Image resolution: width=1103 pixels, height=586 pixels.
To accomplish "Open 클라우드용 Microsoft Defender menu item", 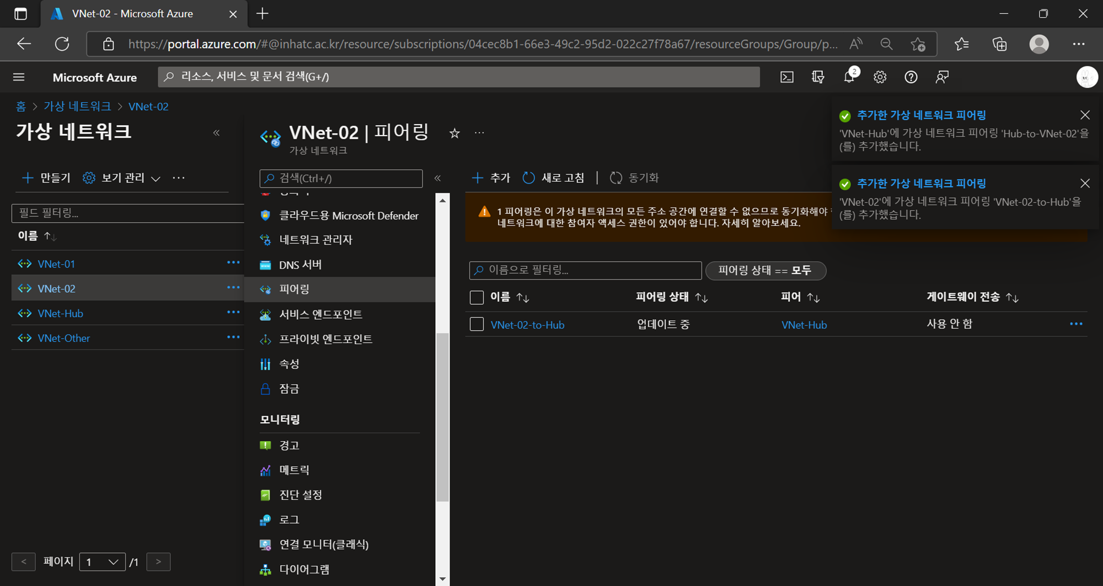I will (340, 216).
